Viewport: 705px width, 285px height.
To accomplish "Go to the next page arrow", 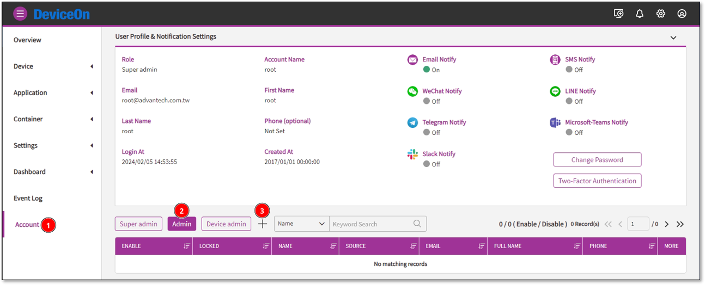I will pos(666,224).
